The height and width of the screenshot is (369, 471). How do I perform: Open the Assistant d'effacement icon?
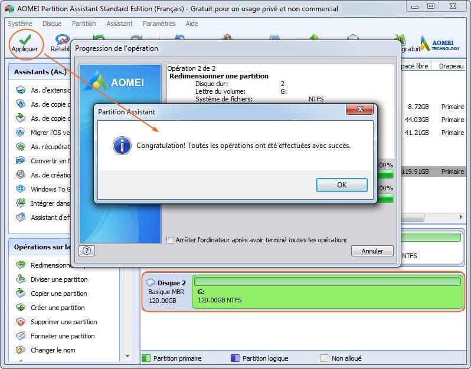tap(21, 217)
